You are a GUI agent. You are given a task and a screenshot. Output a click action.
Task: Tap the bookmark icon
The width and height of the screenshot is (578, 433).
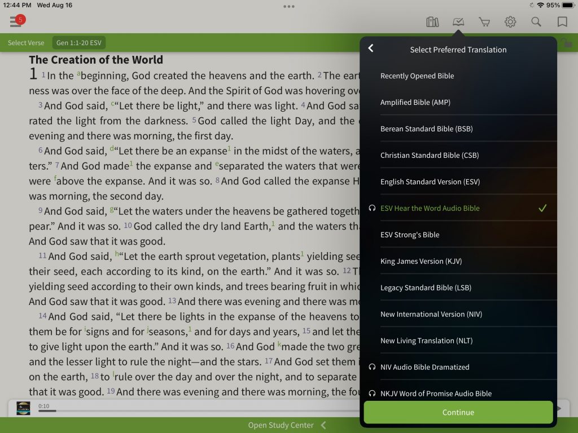[x=562, y=22]
